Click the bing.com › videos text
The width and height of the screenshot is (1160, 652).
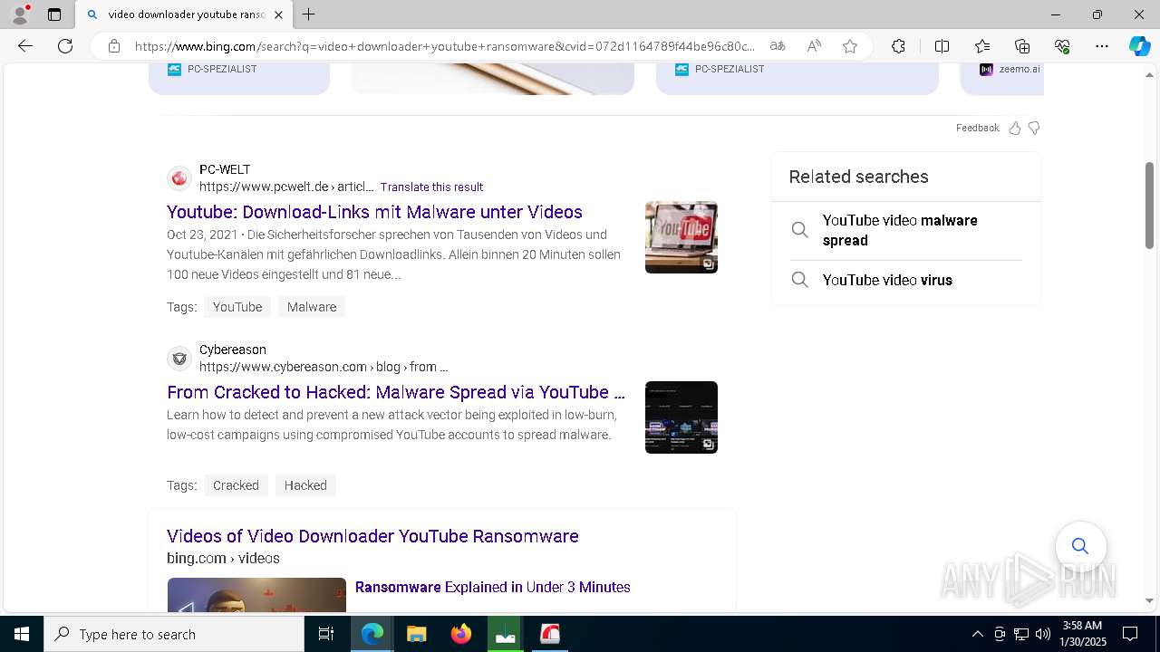point(223,558)
